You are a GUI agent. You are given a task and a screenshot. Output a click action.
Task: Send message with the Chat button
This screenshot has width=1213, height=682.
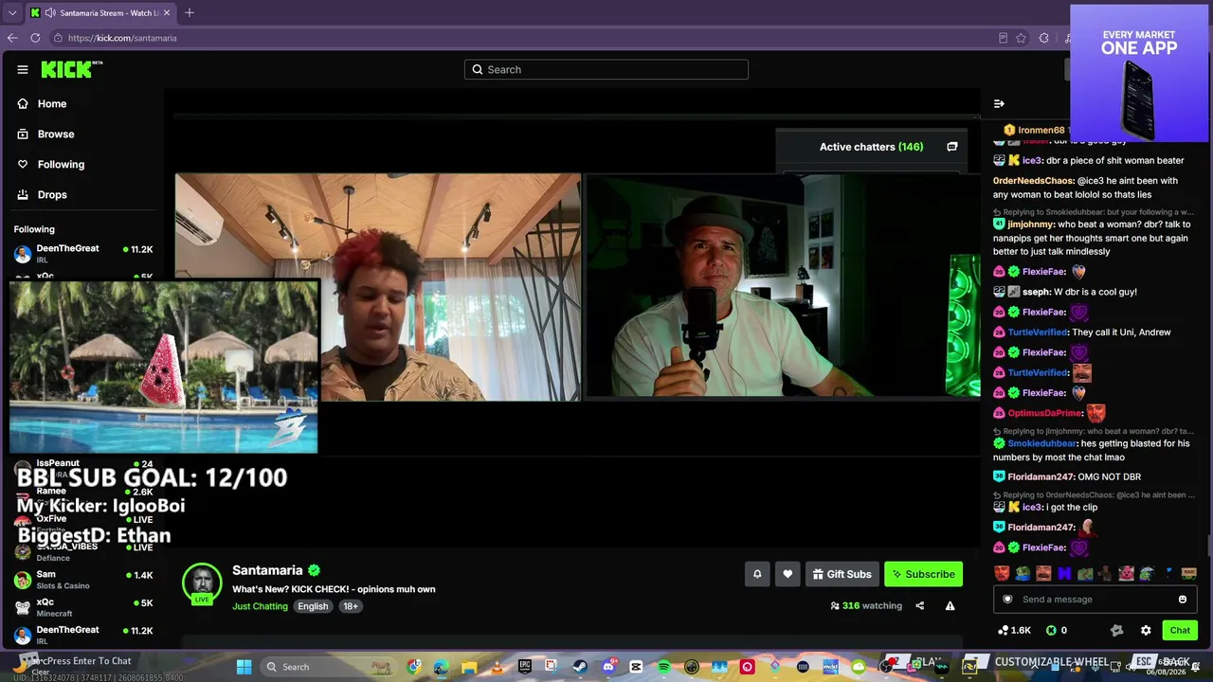coord(1180,630)
